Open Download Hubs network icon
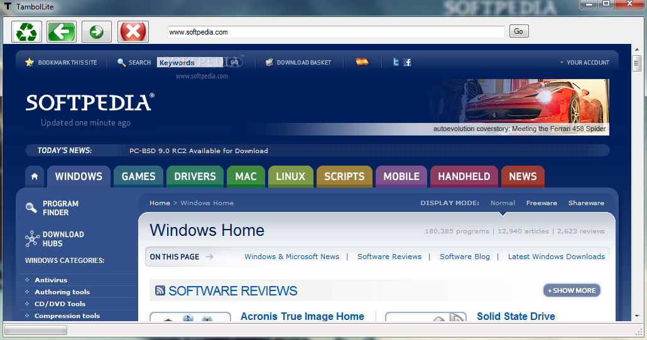Screen dimensions: 647x340 click(32, 238)
